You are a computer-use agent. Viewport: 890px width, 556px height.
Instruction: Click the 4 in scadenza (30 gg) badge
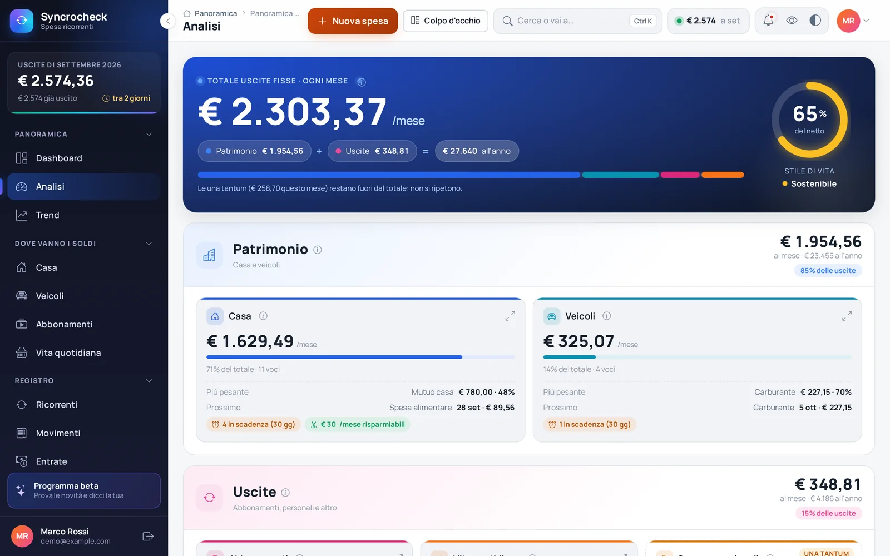point(254,425)
